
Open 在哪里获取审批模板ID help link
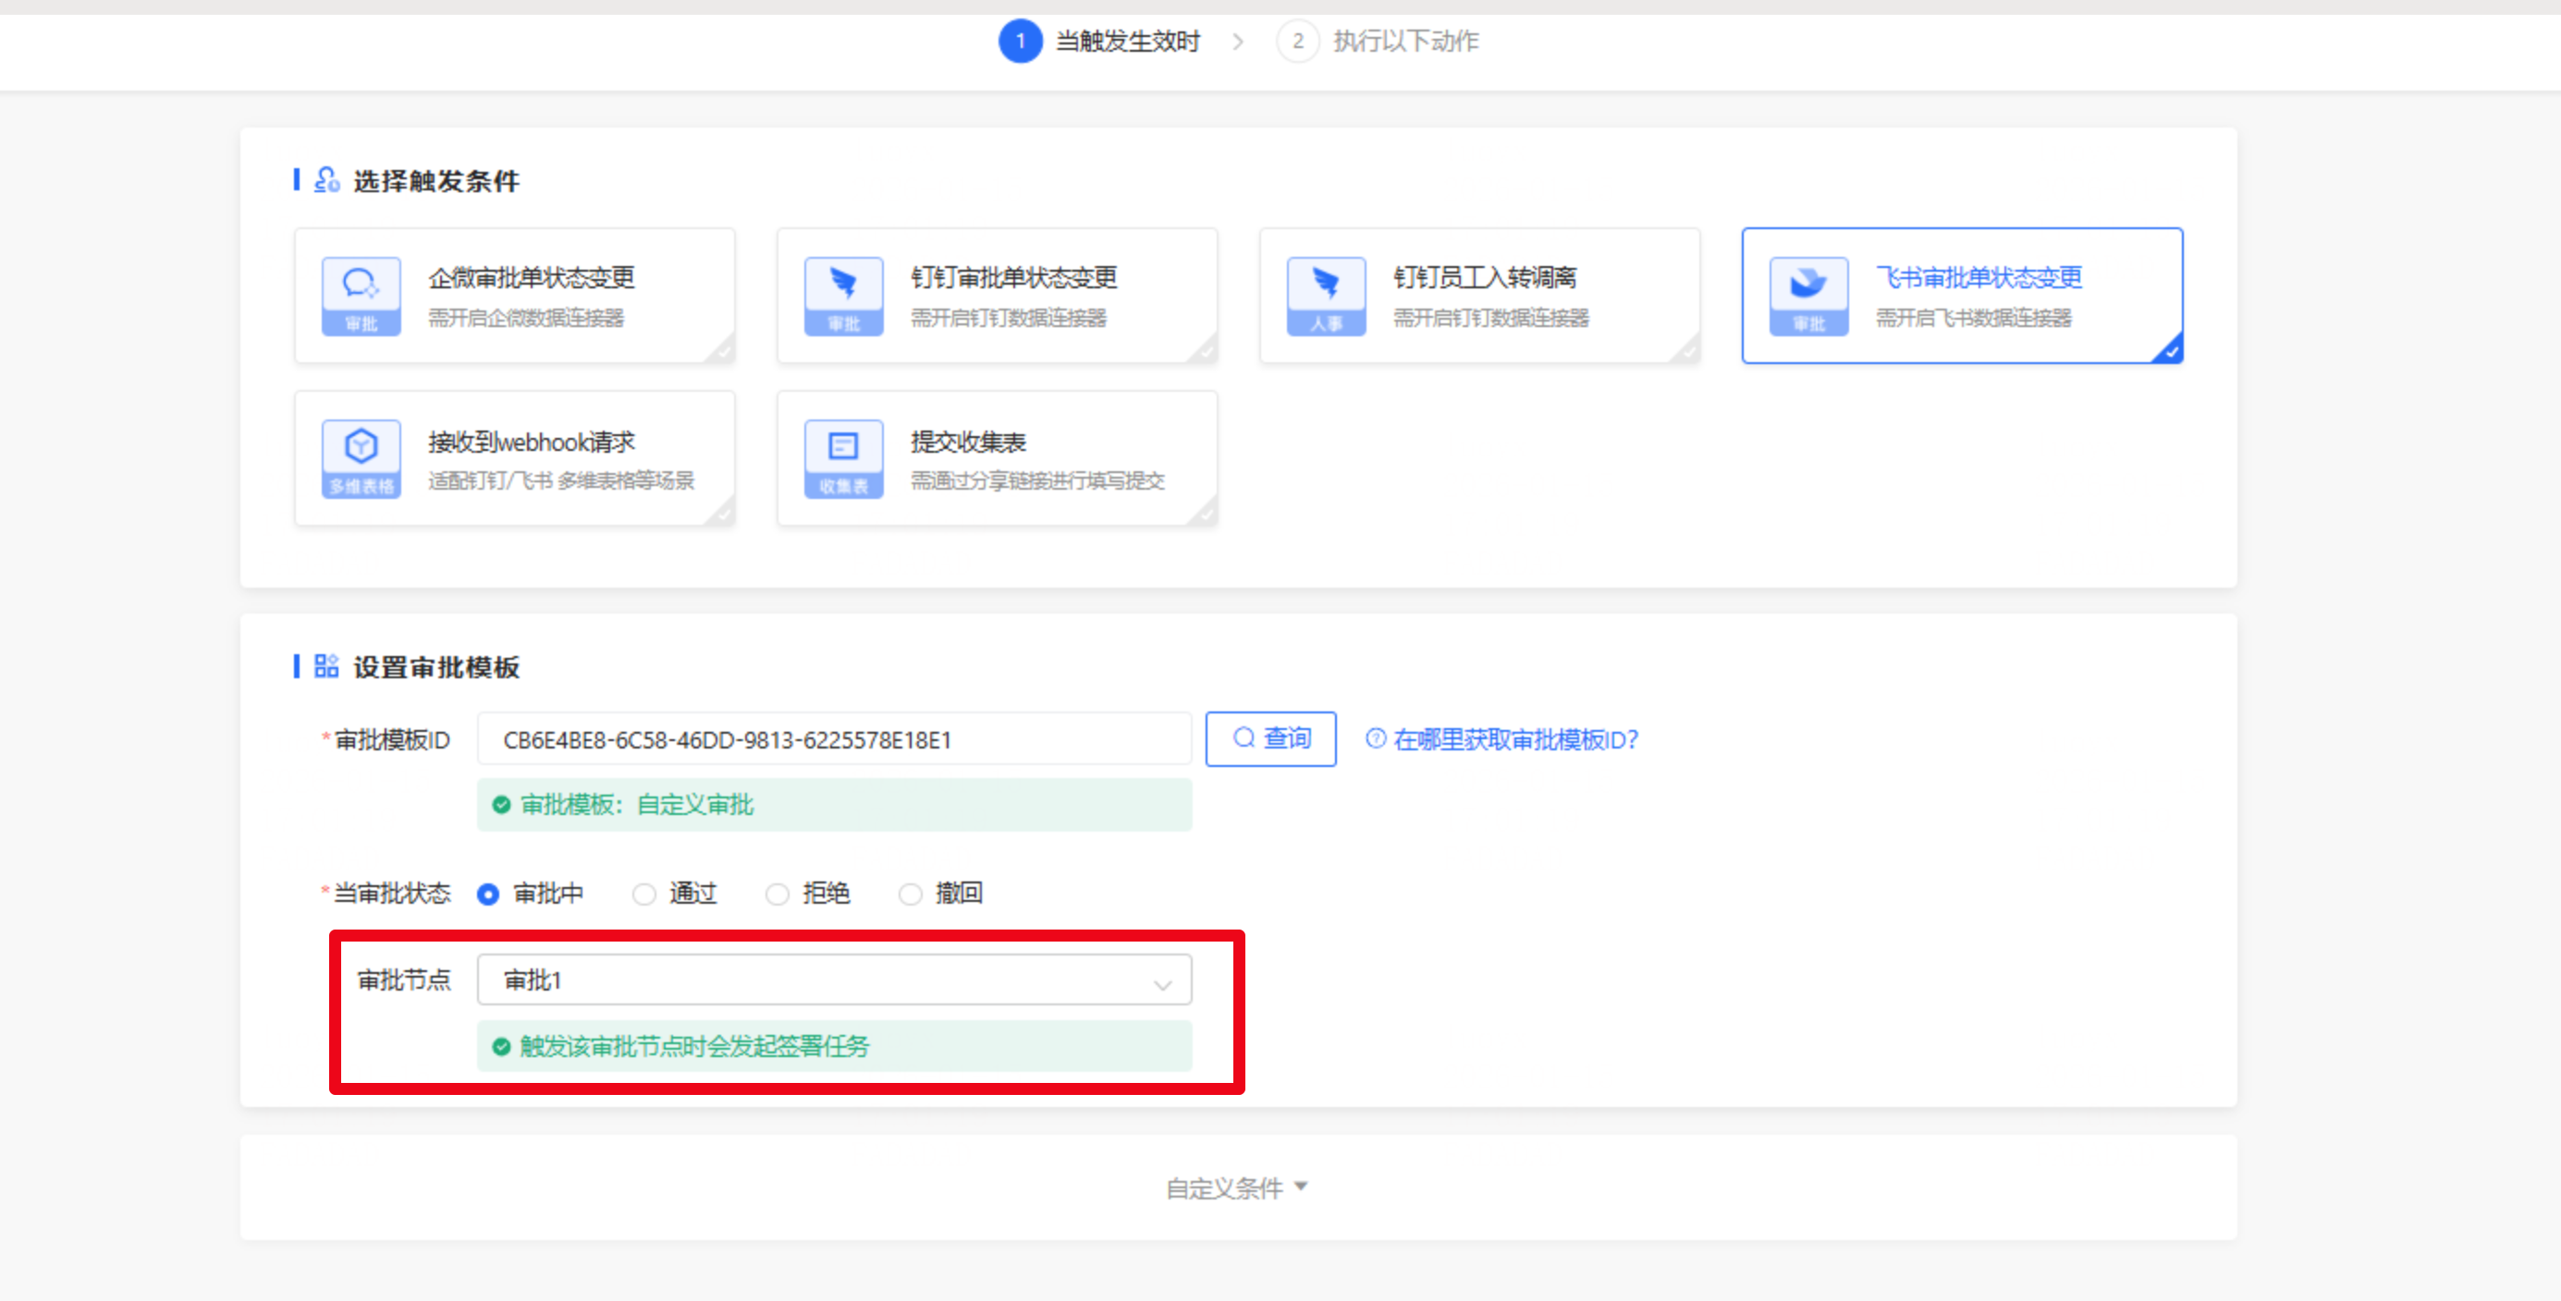click(x=1514, y=739)
